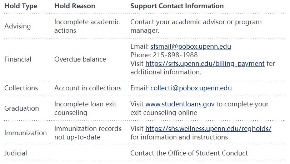Click the Hold Type column header
Image resolution: width=290 pixels, height=164 pixels.
tap(21, 6)
